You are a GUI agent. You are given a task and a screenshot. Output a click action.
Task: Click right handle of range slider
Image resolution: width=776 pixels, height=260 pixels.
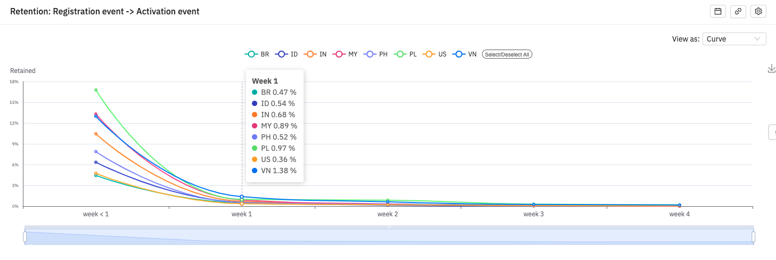click(x=754, y=237)
